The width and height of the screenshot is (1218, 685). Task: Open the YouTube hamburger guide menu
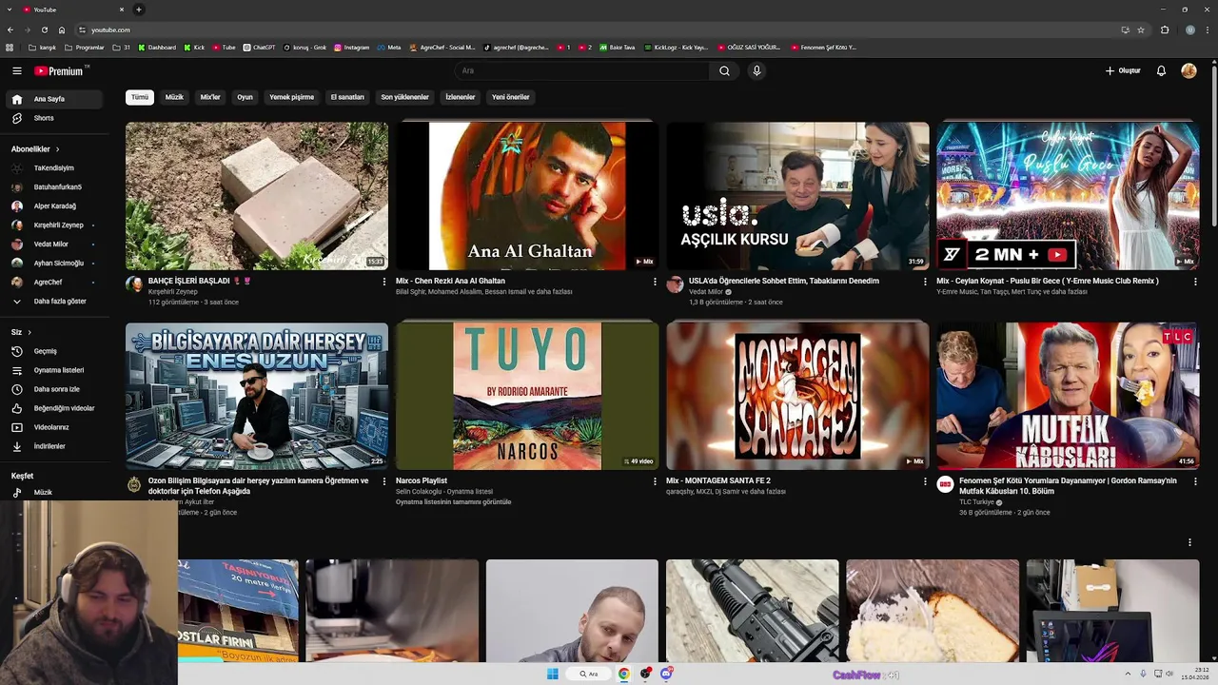[x=16, y=70]
